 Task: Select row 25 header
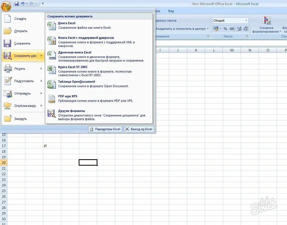[4, 191]
